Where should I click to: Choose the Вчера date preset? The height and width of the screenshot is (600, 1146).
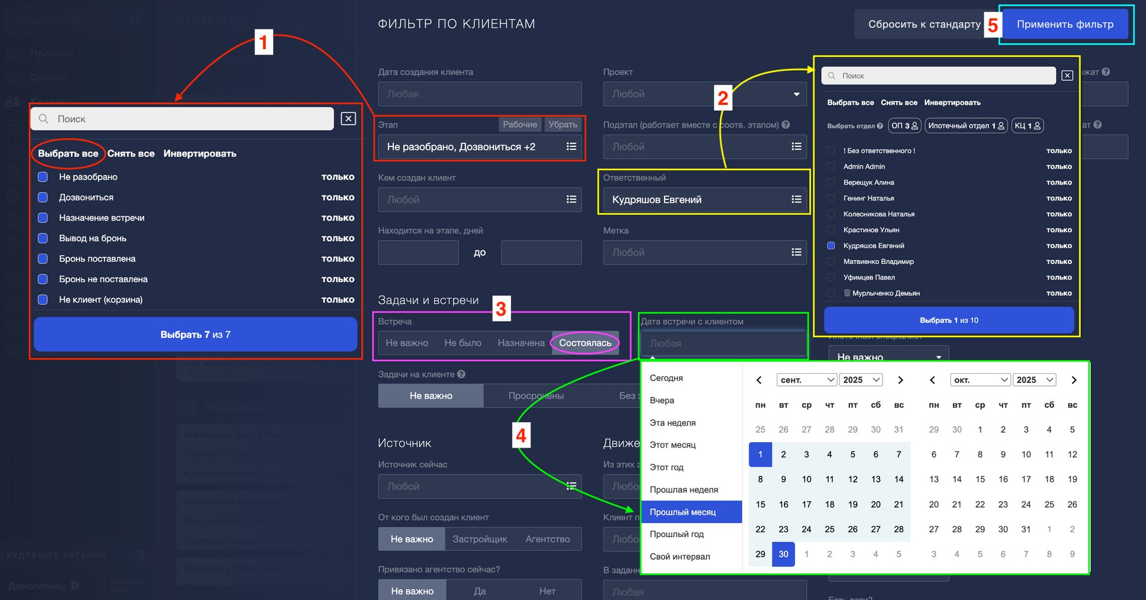[692, 400]
